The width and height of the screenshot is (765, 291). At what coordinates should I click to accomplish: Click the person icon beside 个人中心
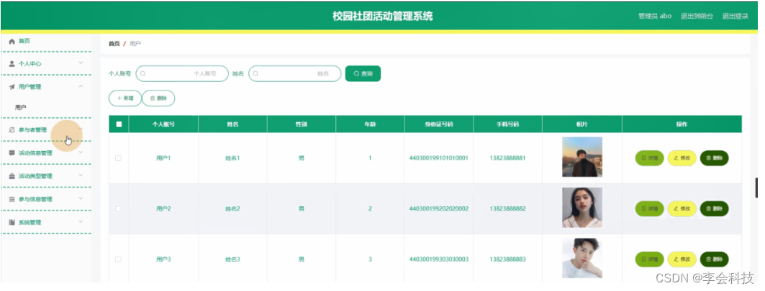tap(12, 64)
